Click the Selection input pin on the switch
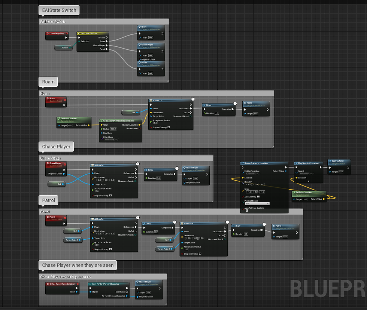The width and height of the screenshot is (367, 310). (79, 42)
